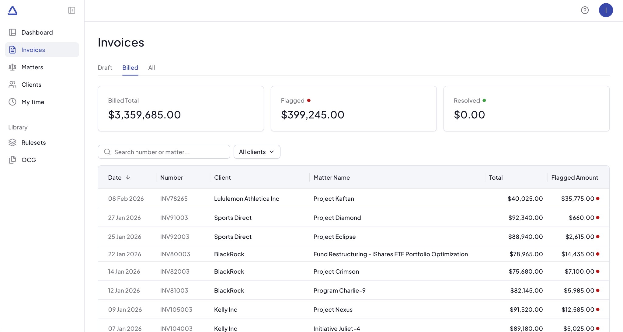
Task: Click the red Flagged status dot
Action: (x=309, y=100)
